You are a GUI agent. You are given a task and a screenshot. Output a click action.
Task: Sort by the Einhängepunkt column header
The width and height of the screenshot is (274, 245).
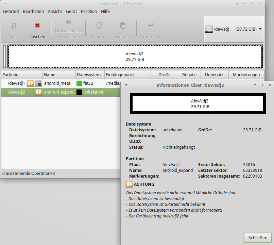coord(127,75)
